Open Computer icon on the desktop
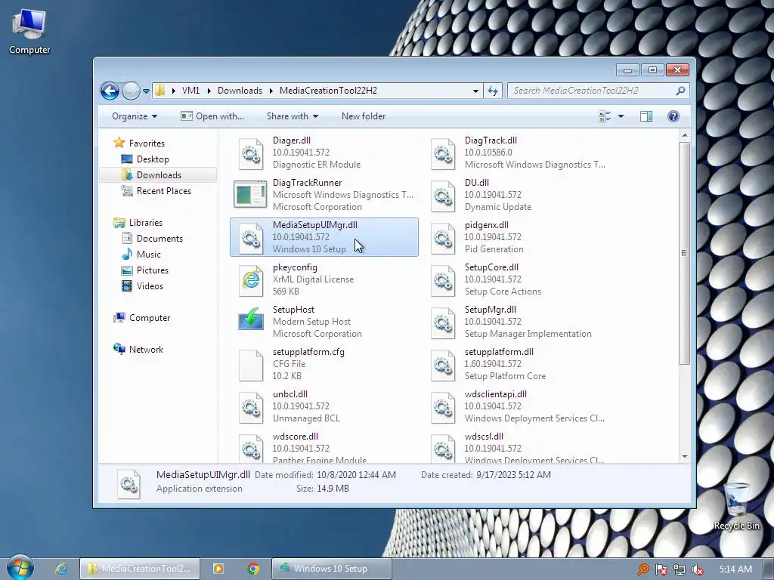This screenshot has height=580, width=774. pyautogui.click(x=29, y=30)
